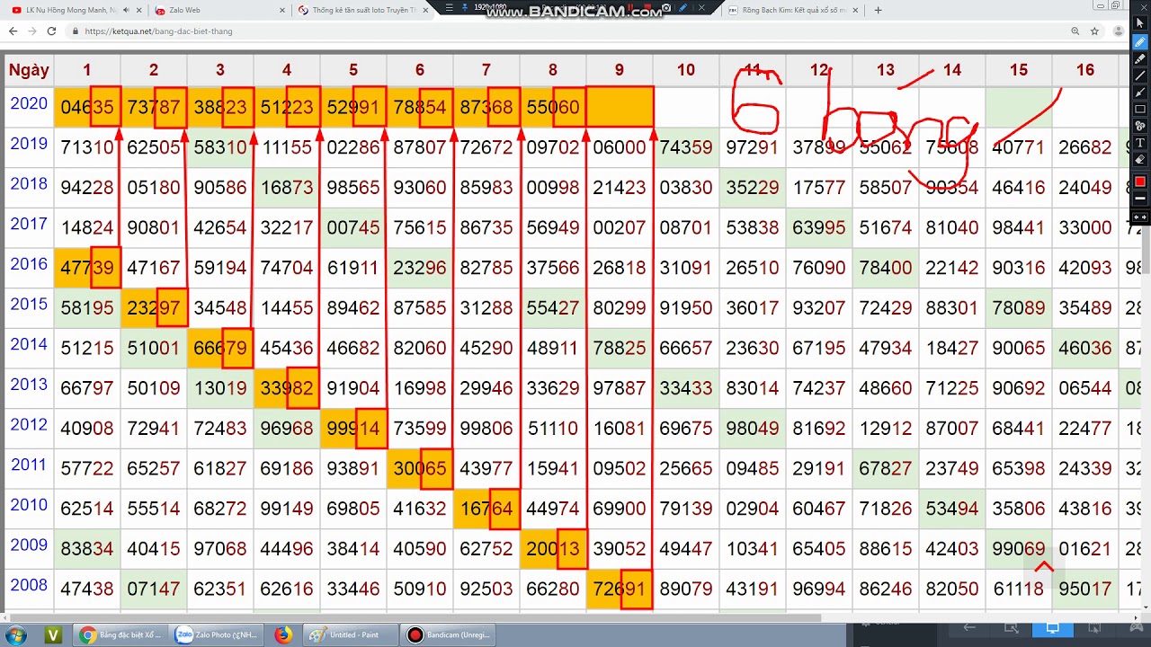Open the 2010 year link
The height and width of the screenshot is (647, 1151).
[29, 504]
